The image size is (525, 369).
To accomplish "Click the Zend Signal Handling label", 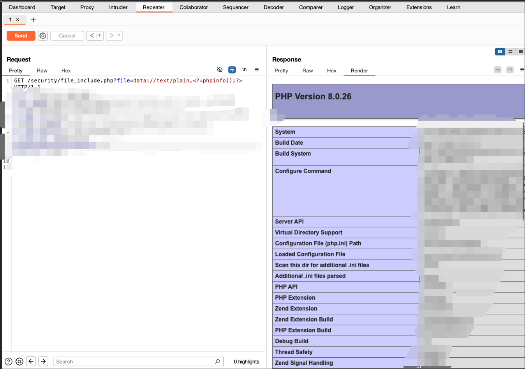I will coord(304,363).
